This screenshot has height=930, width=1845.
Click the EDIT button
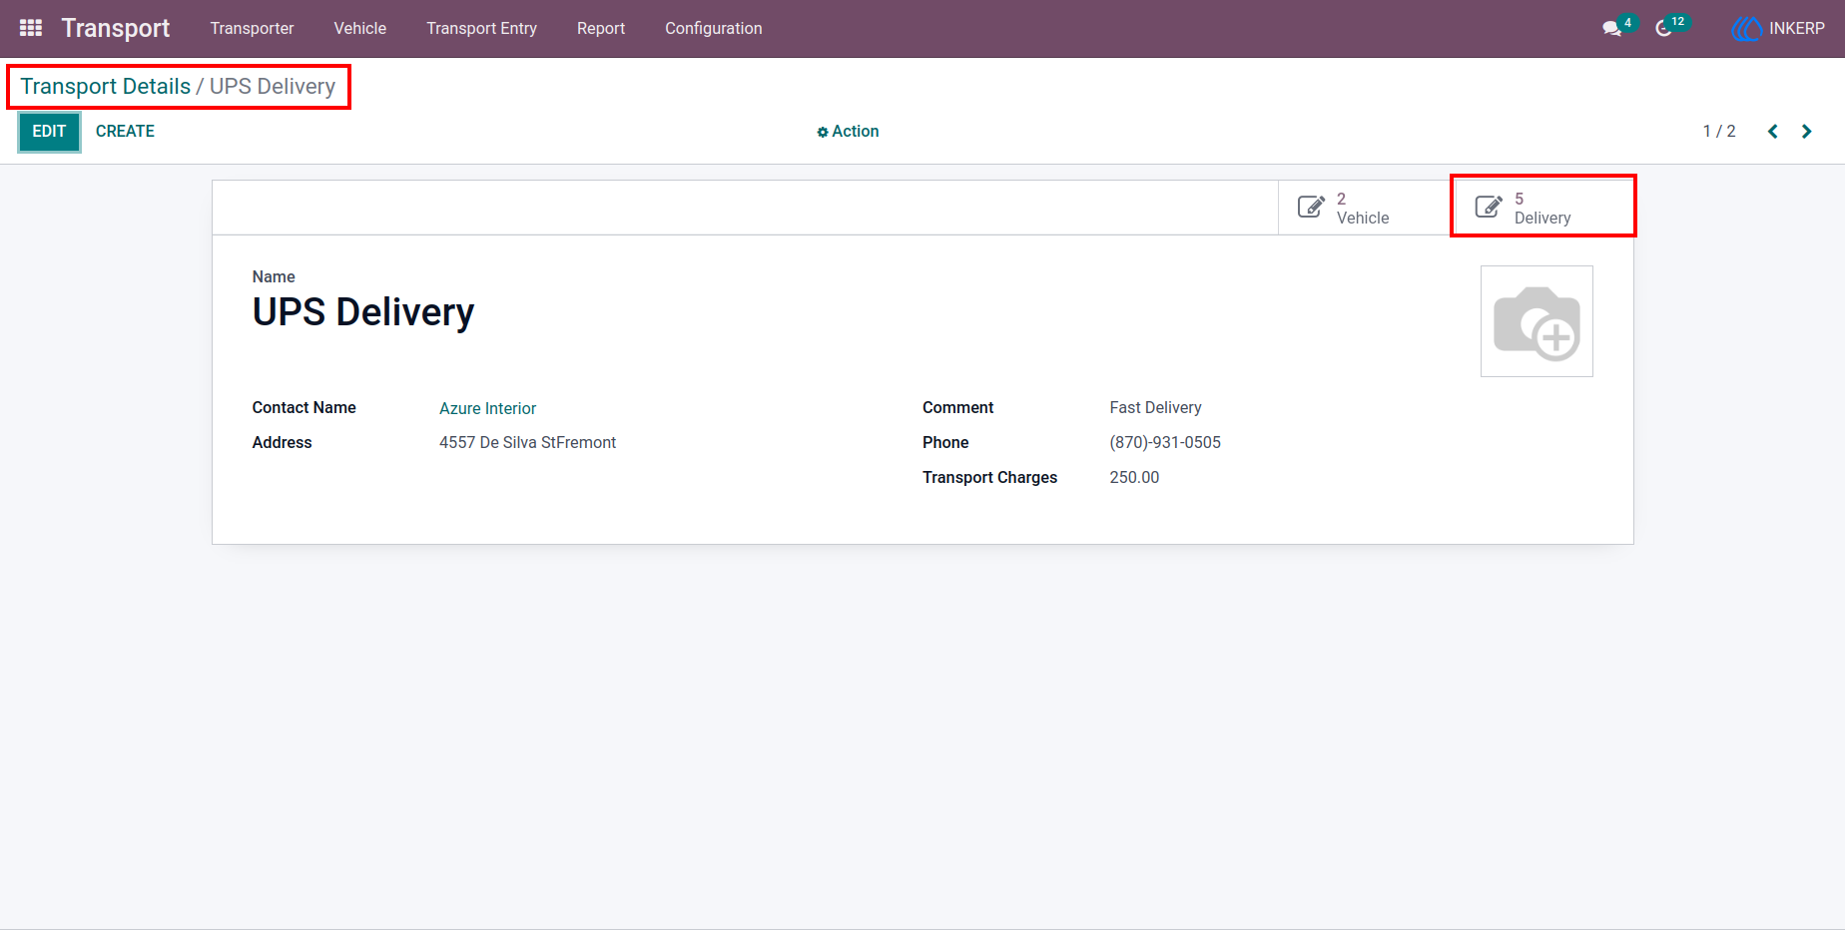pyautogui.click(x=49, y=132)
